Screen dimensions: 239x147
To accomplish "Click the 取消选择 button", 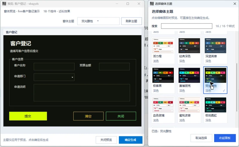I will [x=201, y=138].
